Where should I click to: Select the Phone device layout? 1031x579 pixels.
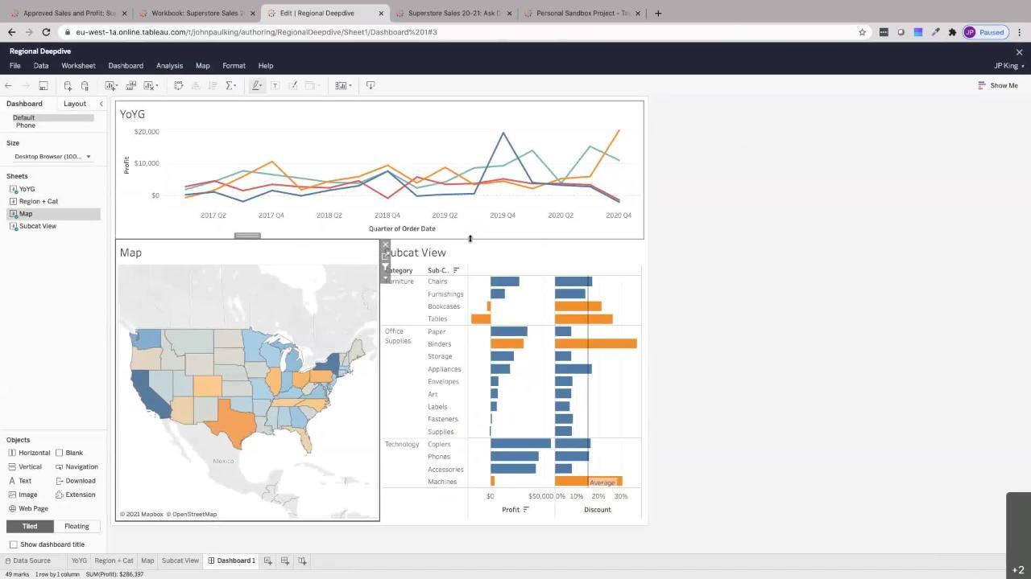tap(26, 125)
